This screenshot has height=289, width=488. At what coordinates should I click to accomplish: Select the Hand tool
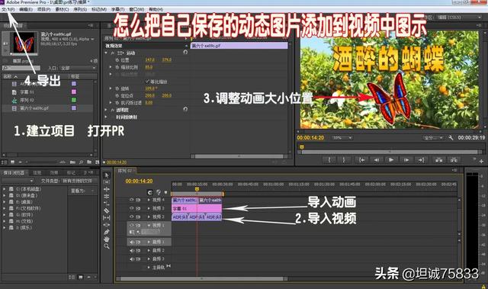pos(107,239)
